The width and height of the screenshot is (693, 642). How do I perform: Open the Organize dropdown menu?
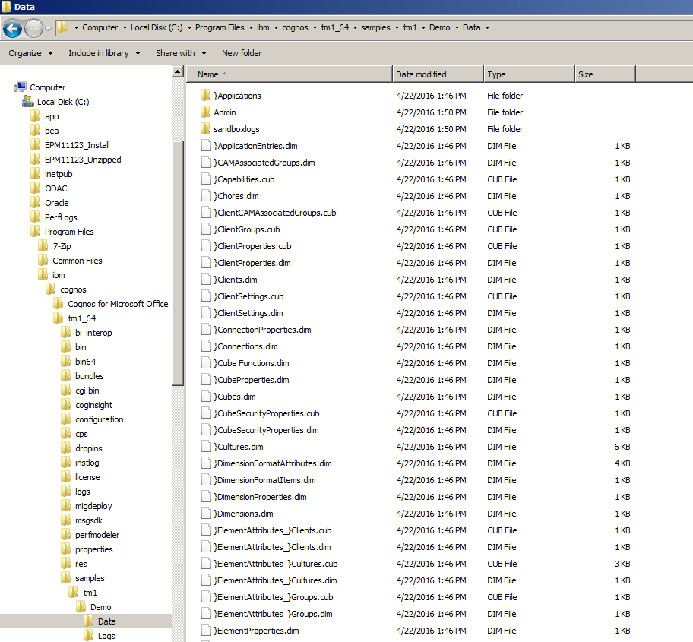pyautogui.click(x=30, y=53)
